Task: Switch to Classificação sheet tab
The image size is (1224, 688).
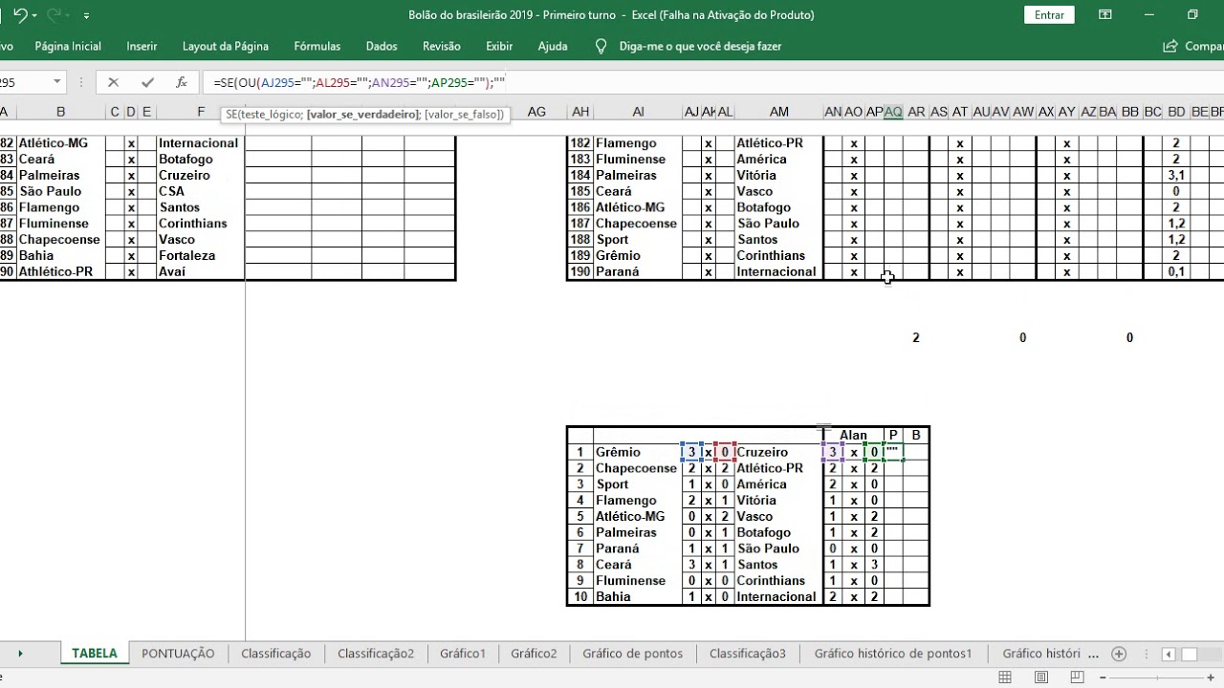Action: click(275, 654)
